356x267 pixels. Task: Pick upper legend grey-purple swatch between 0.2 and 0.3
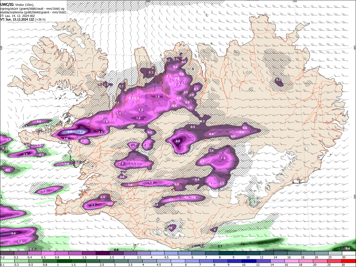pyautogui.click(x=7, y=253)
